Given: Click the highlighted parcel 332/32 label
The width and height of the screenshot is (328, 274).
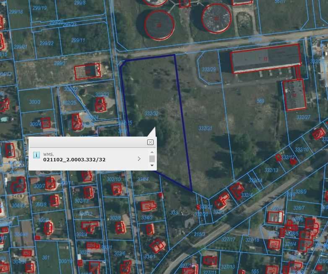Looking at the screenshot, I should pyautogui.click(x=151, y=114).
